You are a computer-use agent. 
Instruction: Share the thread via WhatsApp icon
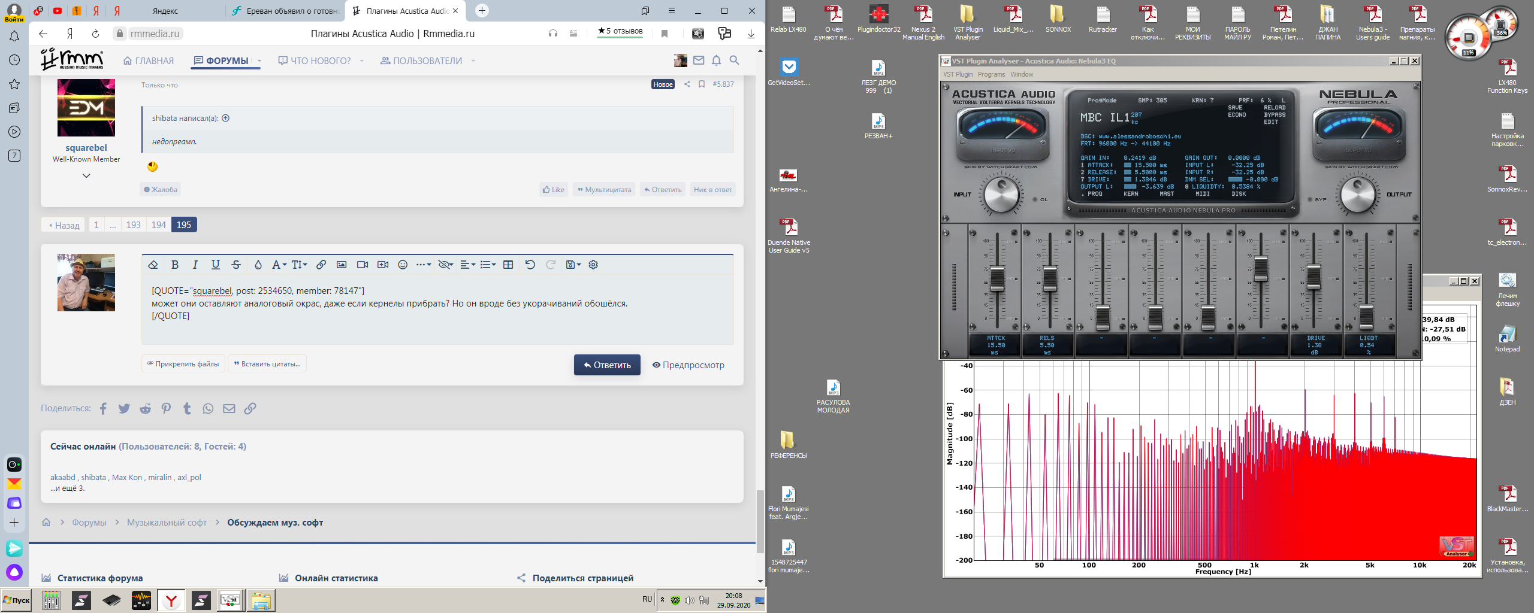click(208, 408)
